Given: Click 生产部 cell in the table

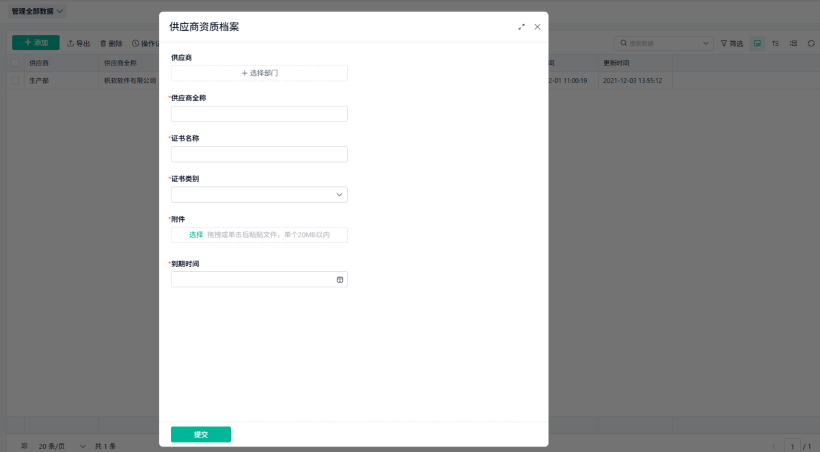Looking at the screenshot, I should point(61,81).
